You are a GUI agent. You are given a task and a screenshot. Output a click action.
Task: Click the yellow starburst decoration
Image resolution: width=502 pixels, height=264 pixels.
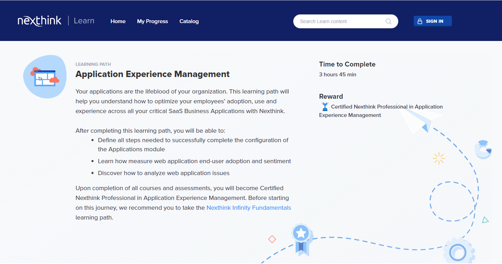[439, 159]
